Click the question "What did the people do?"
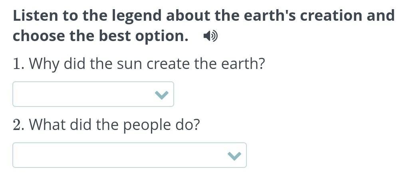 click(106, 125)
